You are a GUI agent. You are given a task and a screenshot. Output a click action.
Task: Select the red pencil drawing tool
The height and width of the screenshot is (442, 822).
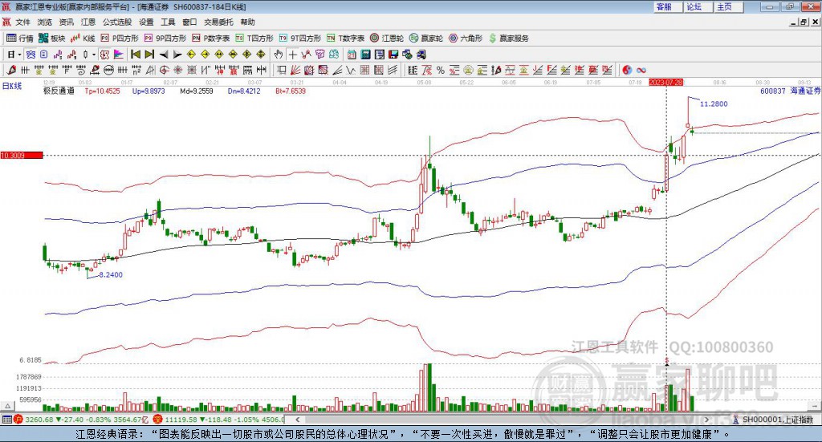(x=11, y=70)
